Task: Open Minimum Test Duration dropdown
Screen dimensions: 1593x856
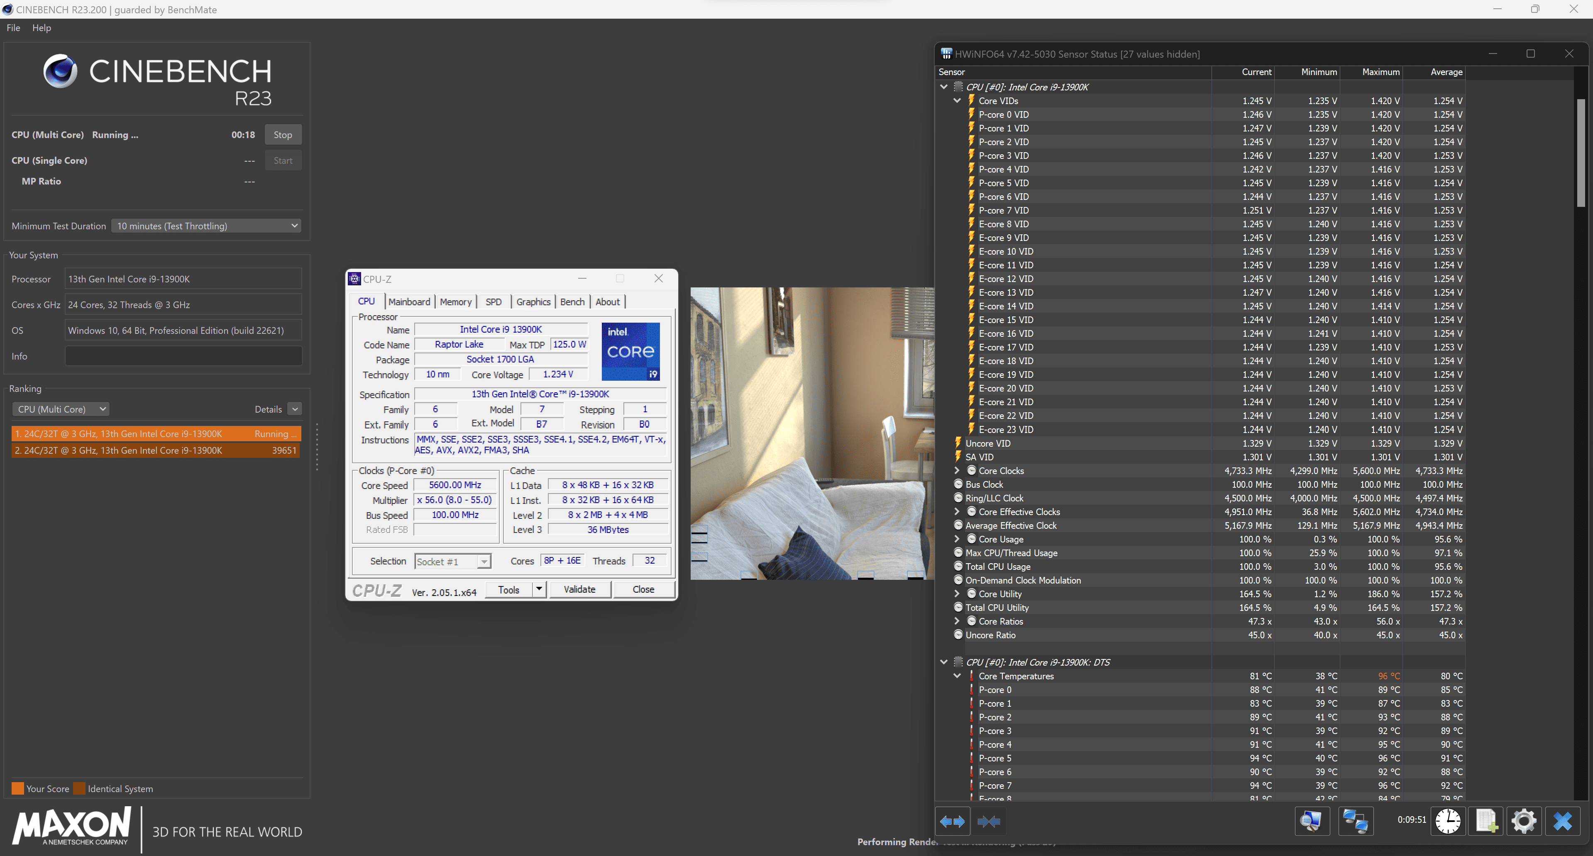Action: [207, 226]
